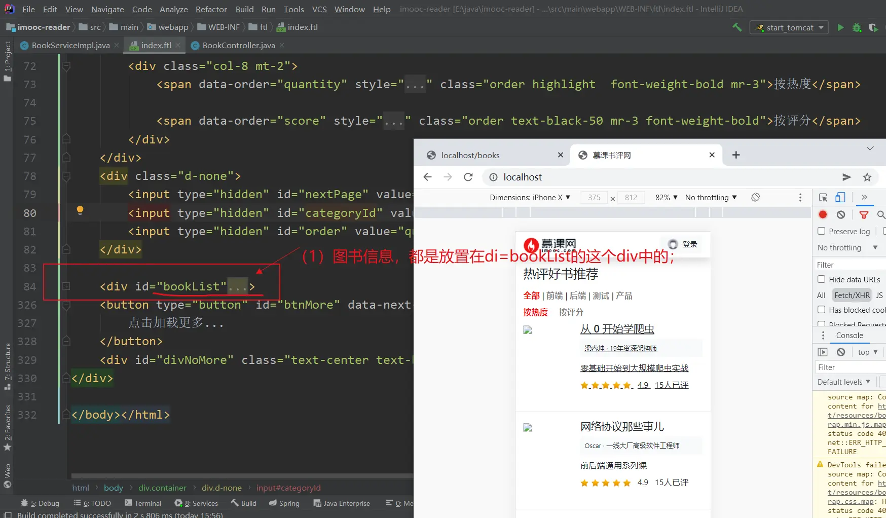Click the rotate device icon in device toolbar
The width and height of the screenshot is (886, 518).
pyautogui.click(x=755, y=197)
